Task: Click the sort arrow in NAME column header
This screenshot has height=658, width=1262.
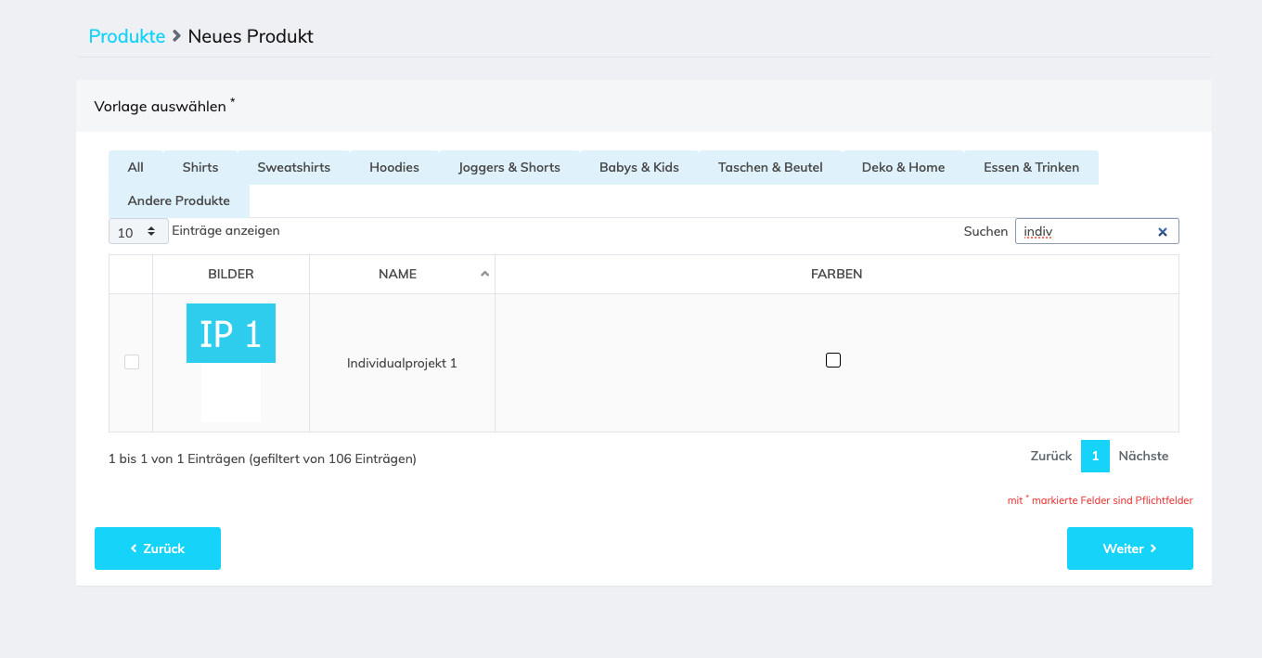Action: [483, 274]
